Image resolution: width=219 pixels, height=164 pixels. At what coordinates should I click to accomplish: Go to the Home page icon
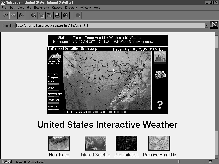pos(21,15)
